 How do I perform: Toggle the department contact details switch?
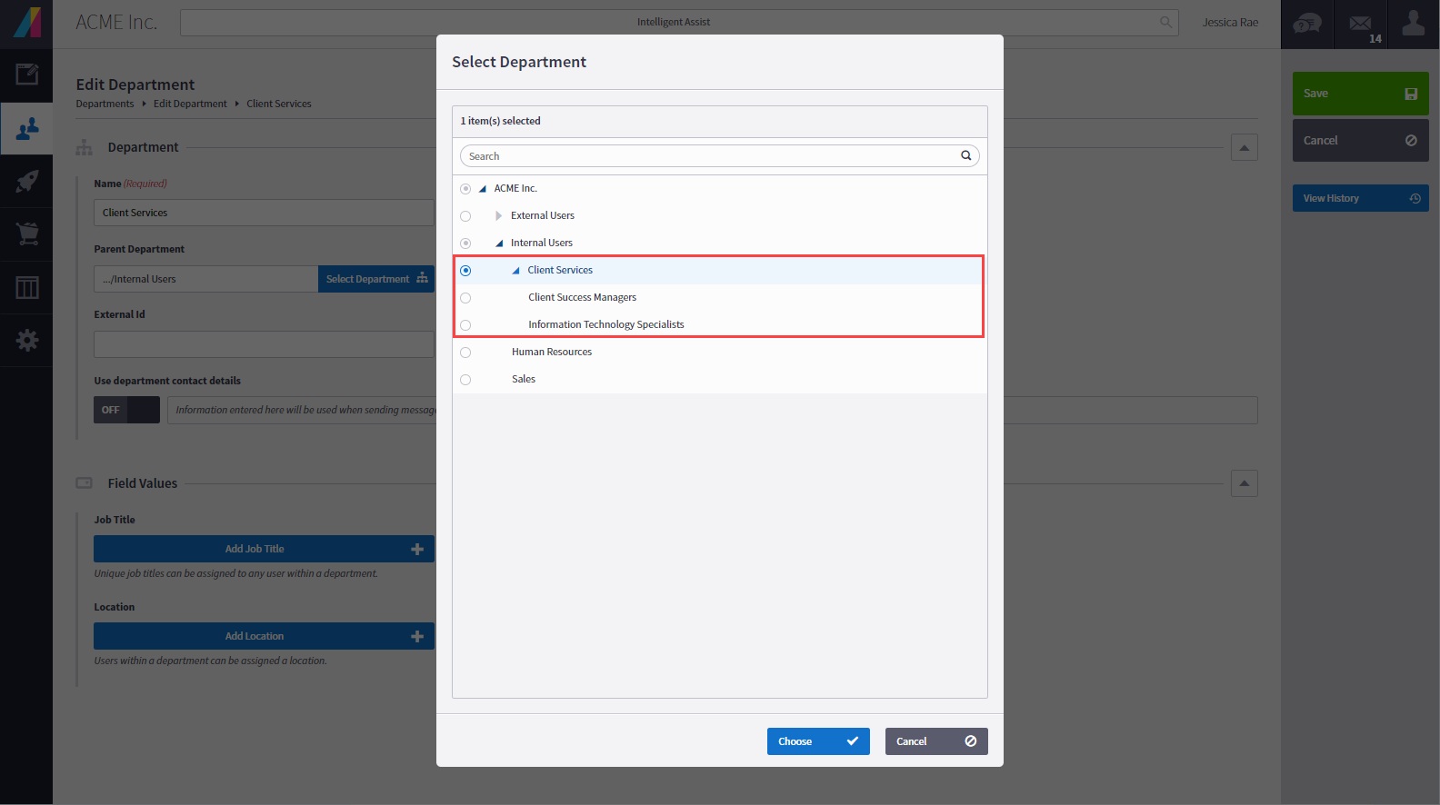(126, 410)
